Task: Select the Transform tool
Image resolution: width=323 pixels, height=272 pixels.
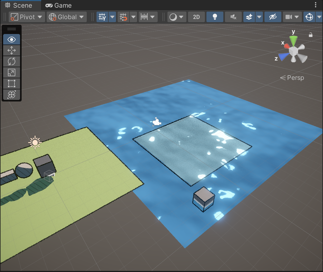Action: pos(12,95)
